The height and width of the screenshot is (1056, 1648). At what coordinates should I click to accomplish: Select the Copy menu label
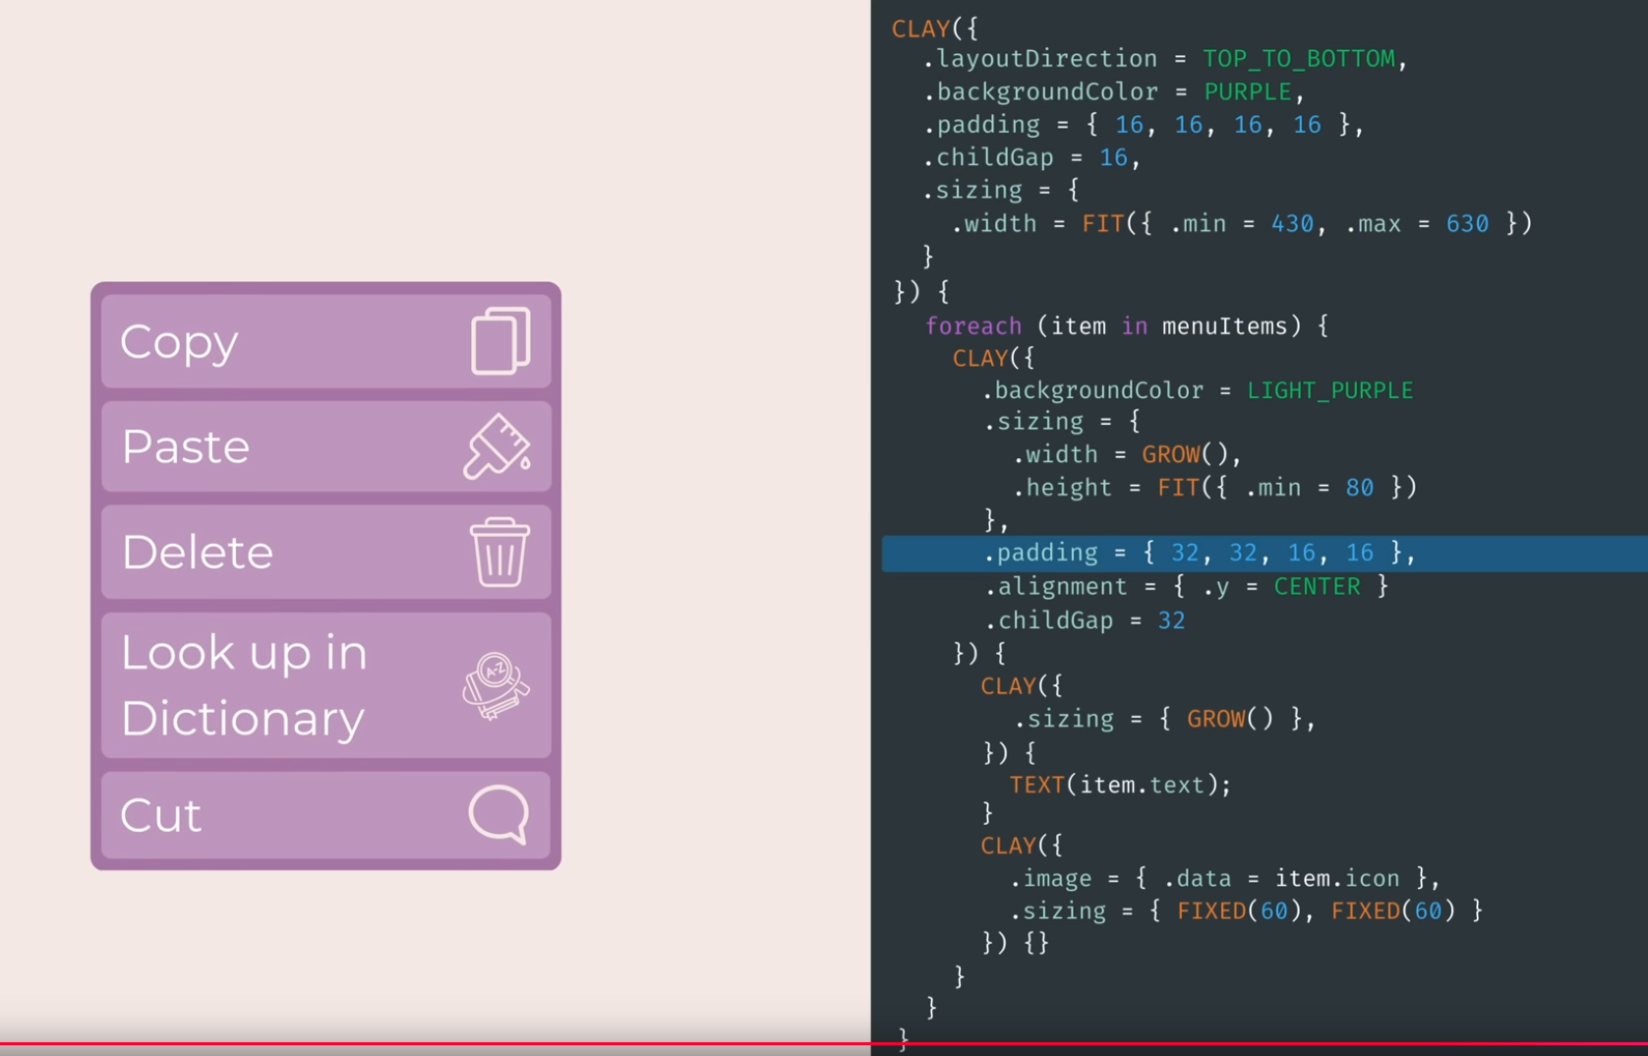(x=179, y=343)
